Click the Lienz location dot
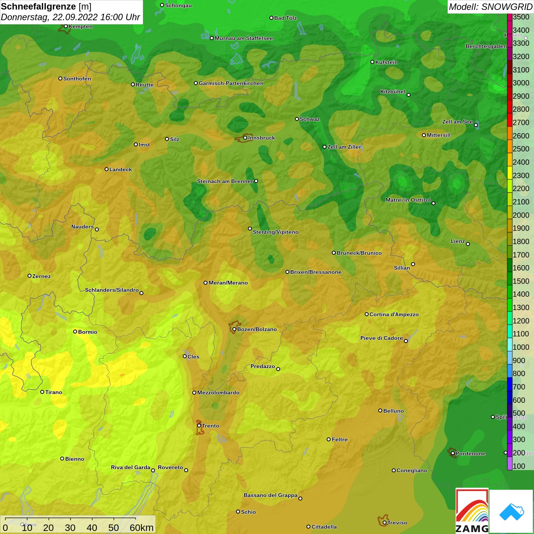This screenshot has height=534, width=534. [x=468, y=244]
